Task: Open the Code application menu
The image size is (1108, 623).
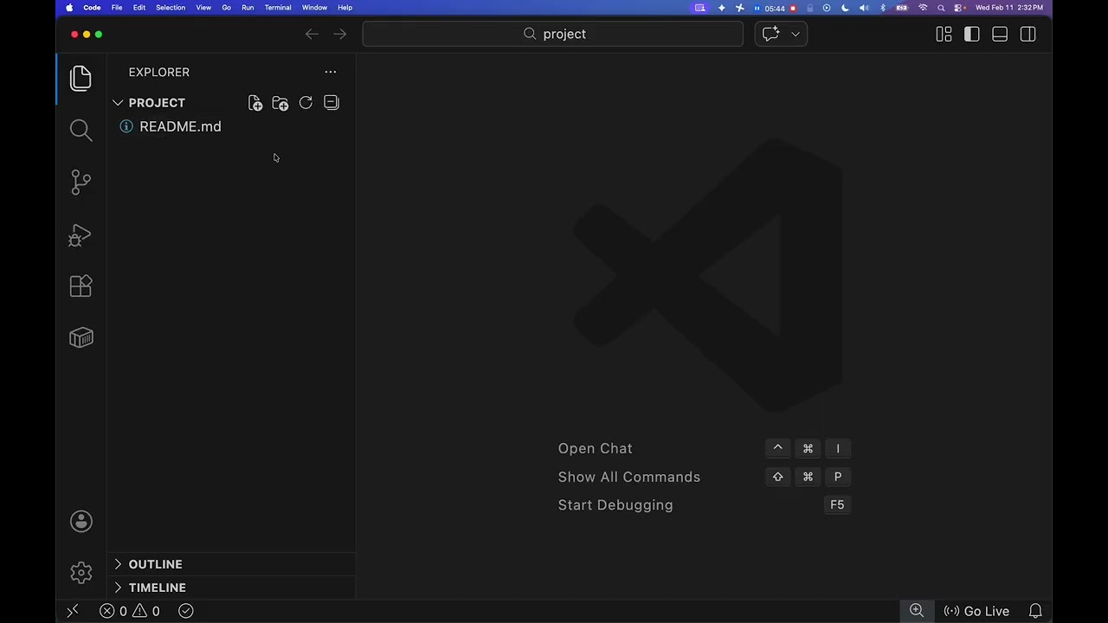Action: pyautogui.click(x=92, y=8)
